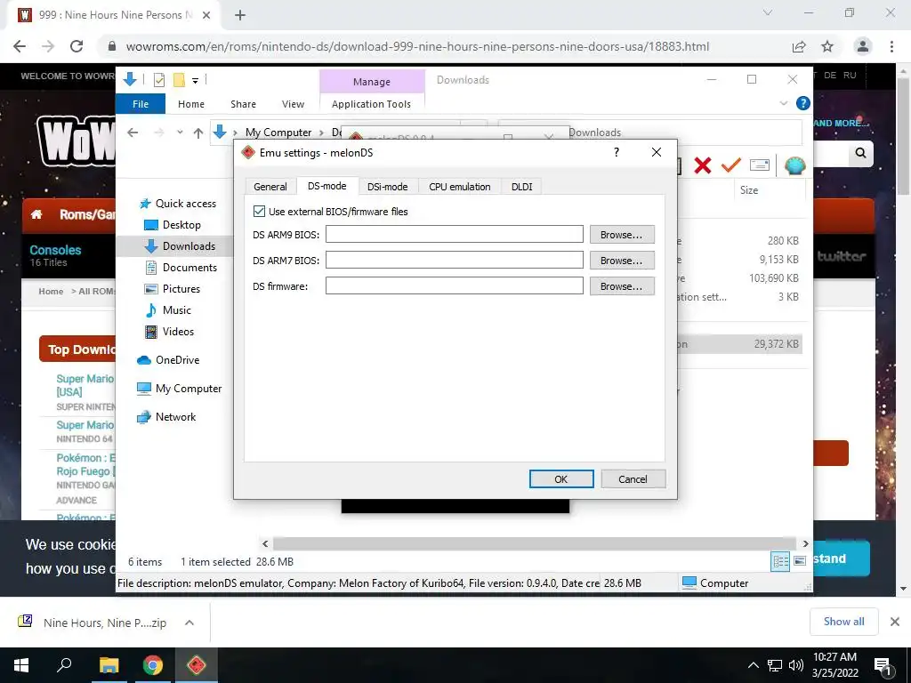This screenshot has width=911, height=683.
Task: Click scroll right arrow in Explorer
Action: [805, 543]
